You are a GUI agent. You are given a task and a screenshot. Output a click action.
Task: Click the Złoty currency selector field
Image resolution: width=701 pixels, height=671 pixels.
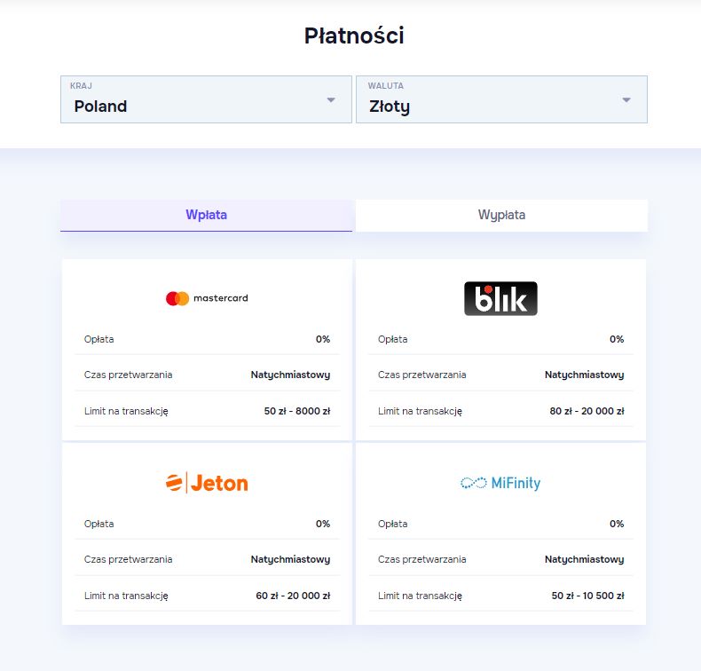501,99
